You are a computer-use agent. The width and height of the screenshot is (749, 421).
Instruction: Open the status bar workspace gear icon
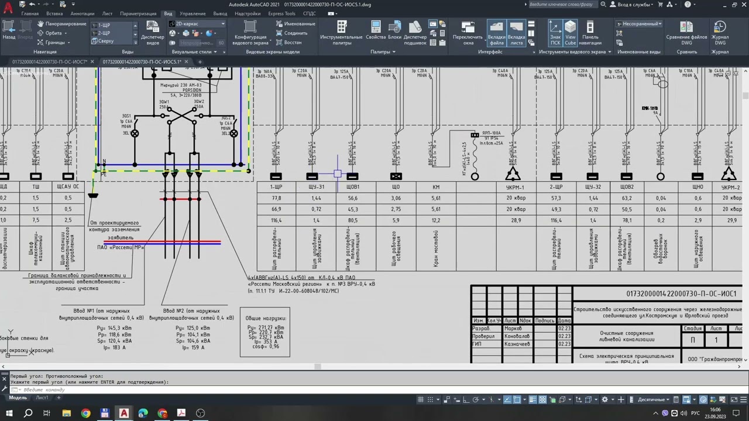coord(605,399)
